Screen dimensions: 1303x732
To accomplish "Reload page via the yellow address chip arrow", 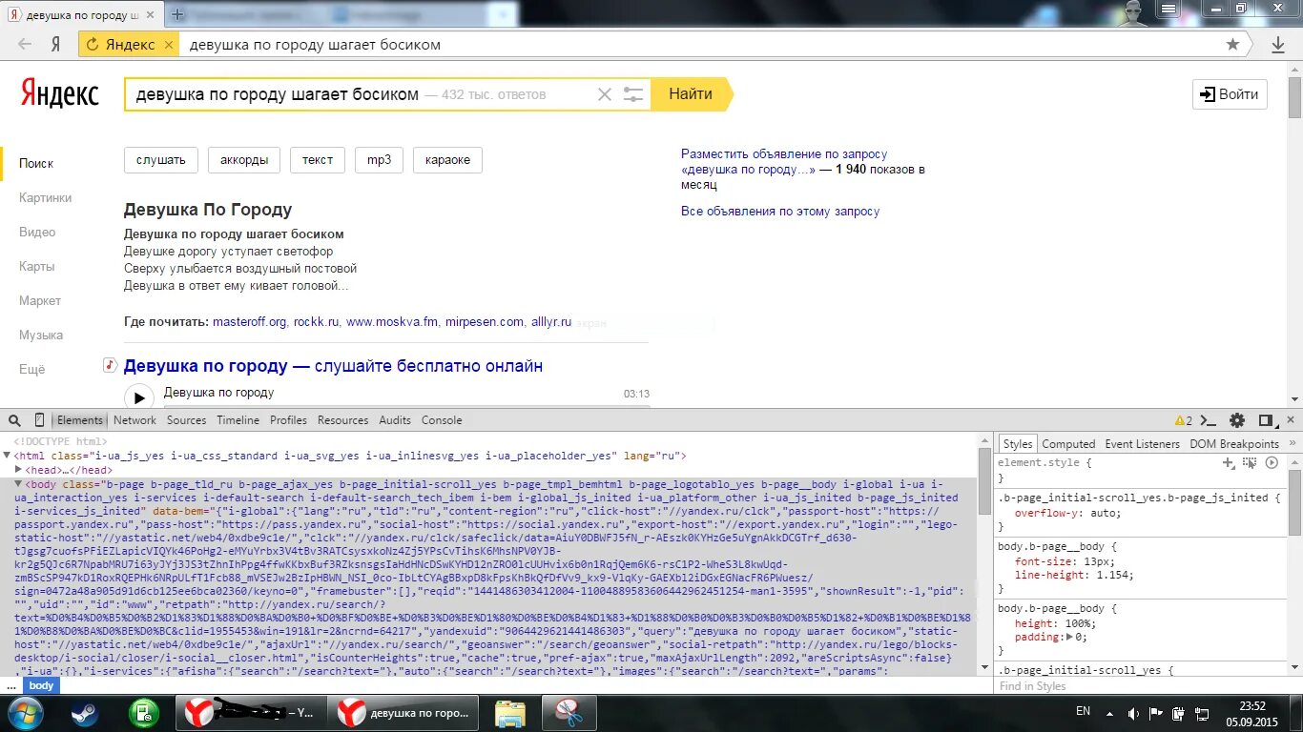I will pos(93,45).
